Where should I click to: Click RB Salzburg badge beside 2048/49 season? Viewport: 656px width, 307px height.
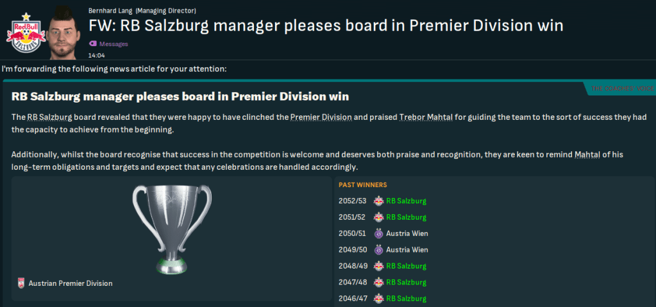378,266
